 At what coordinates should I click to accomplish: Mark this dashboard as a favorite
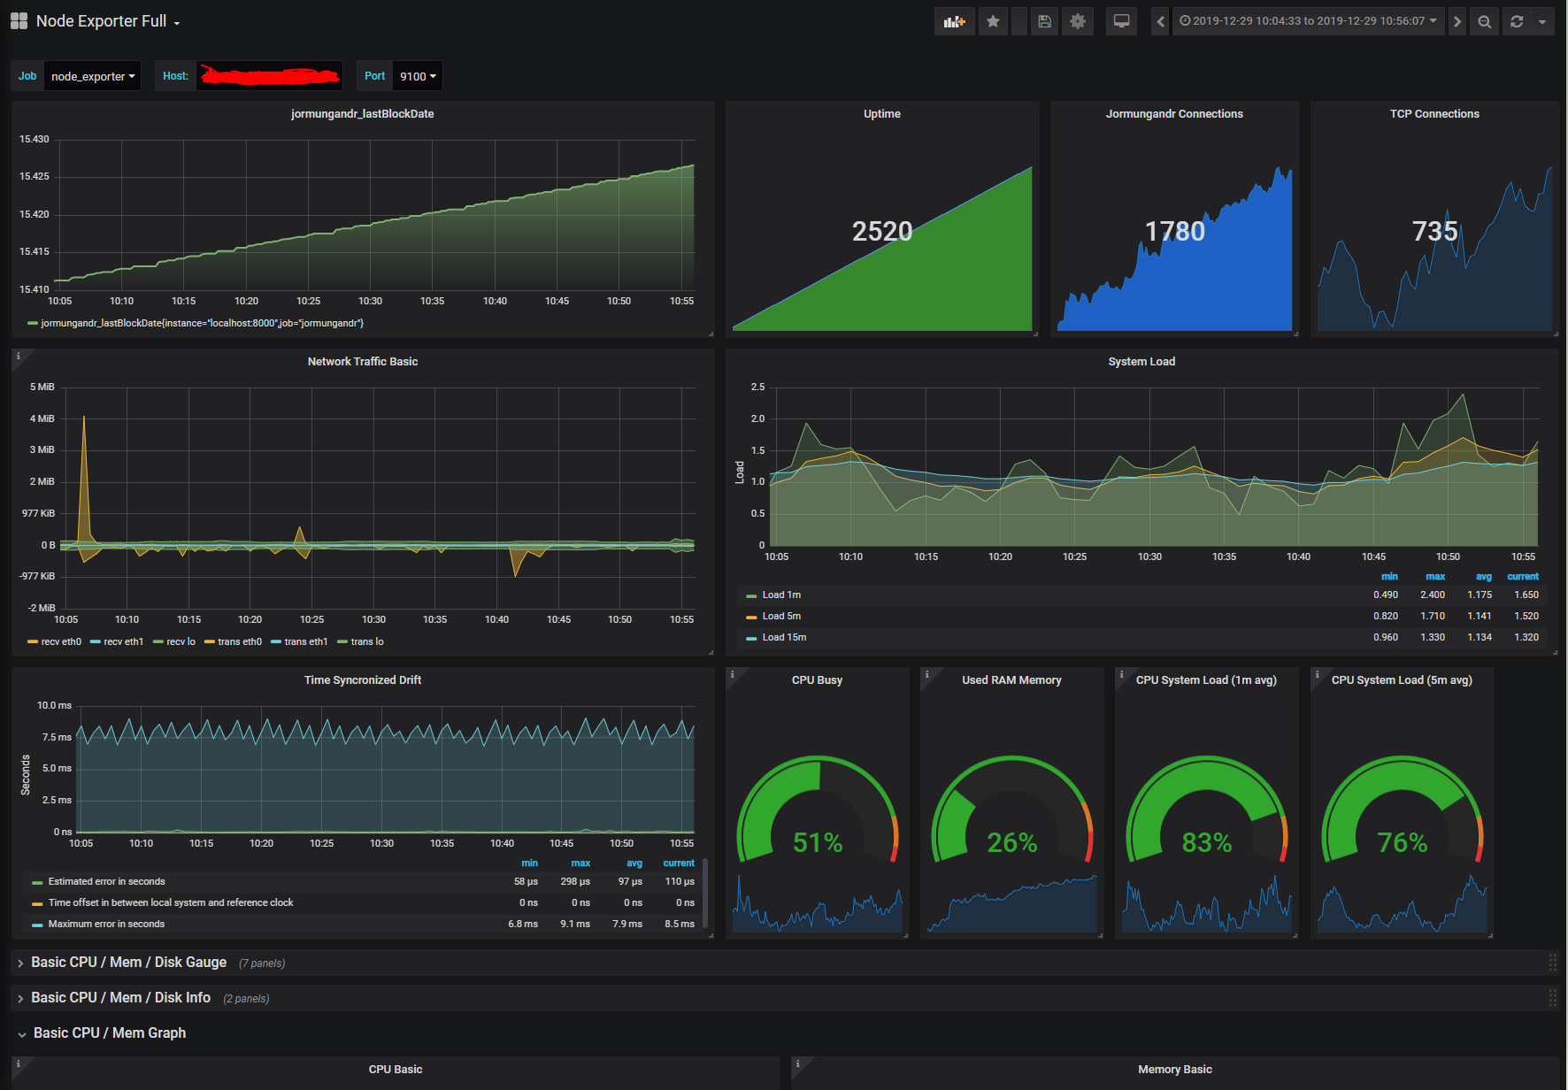tap(993, 20)
